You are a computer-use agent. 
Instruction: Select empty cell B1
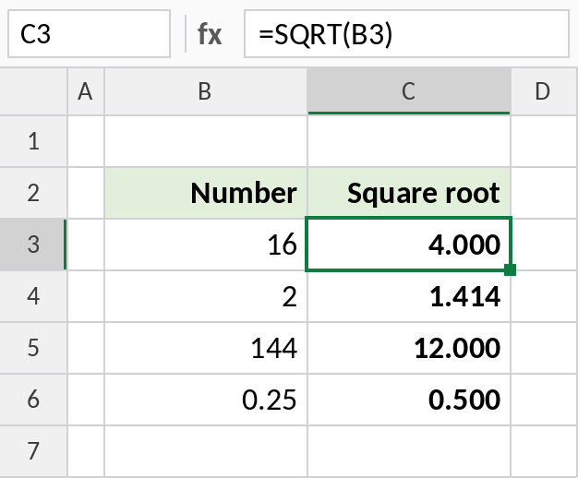click(206, 141)
